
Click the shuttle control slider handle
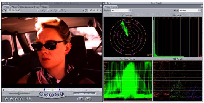[19, 93]
